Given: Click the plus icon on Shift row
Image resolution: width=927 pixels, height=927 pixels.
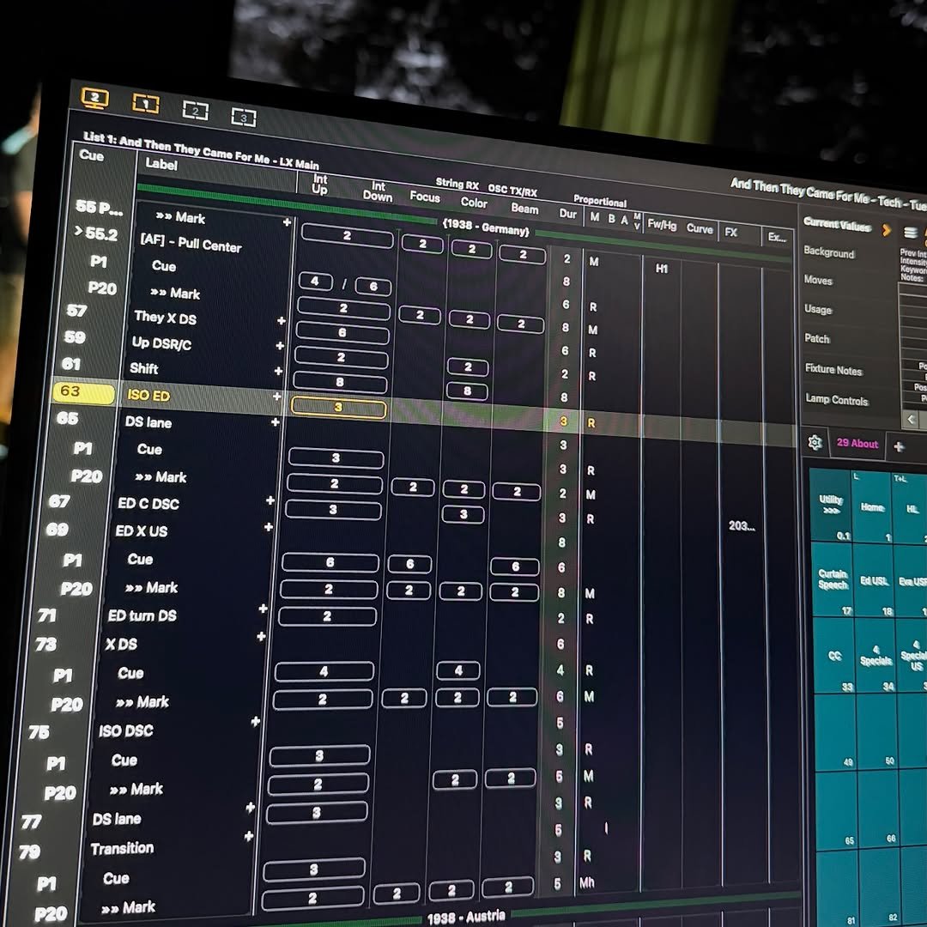Looking at the screenshot, I should 278,371.
